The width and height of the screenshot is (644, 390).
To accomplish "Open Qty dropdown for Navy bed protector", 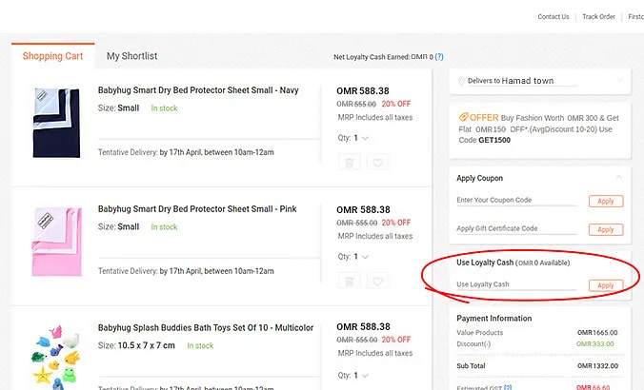I will pos(353,138).
